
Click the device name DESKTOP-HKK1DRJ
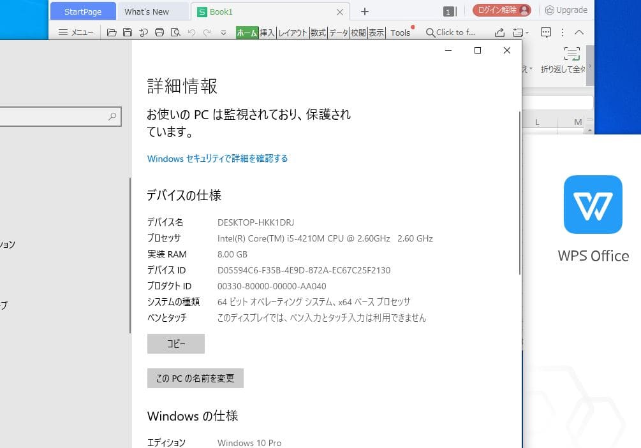(256, 222)
